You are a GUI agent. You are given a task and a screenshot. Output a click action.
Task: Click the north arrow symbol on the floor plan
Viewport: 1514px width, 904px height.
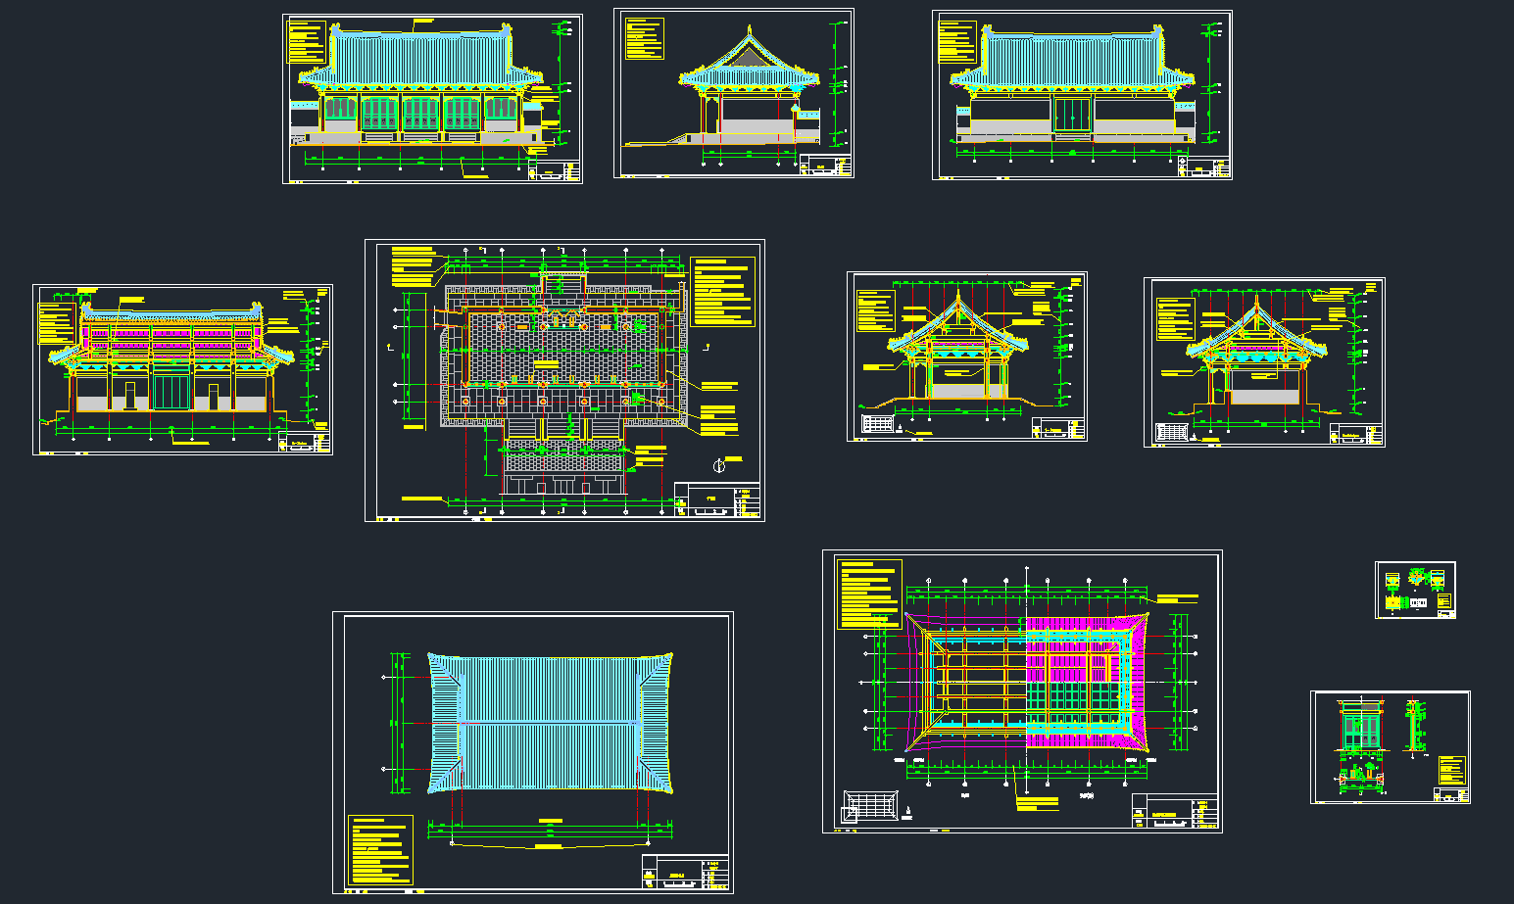pos(718,466)
